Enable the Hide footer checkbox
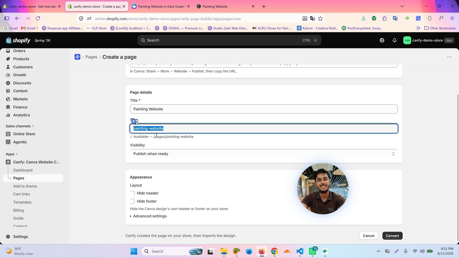Image resolution: width=459 pixels, height=258 pixels. (132, 201)
